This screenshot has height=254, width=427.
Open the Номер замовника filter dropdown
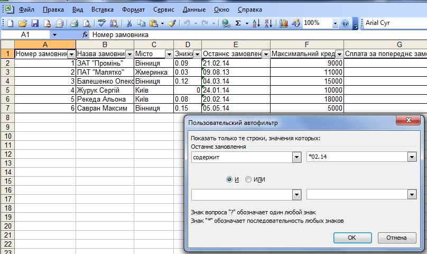click(x=72, y=55)
